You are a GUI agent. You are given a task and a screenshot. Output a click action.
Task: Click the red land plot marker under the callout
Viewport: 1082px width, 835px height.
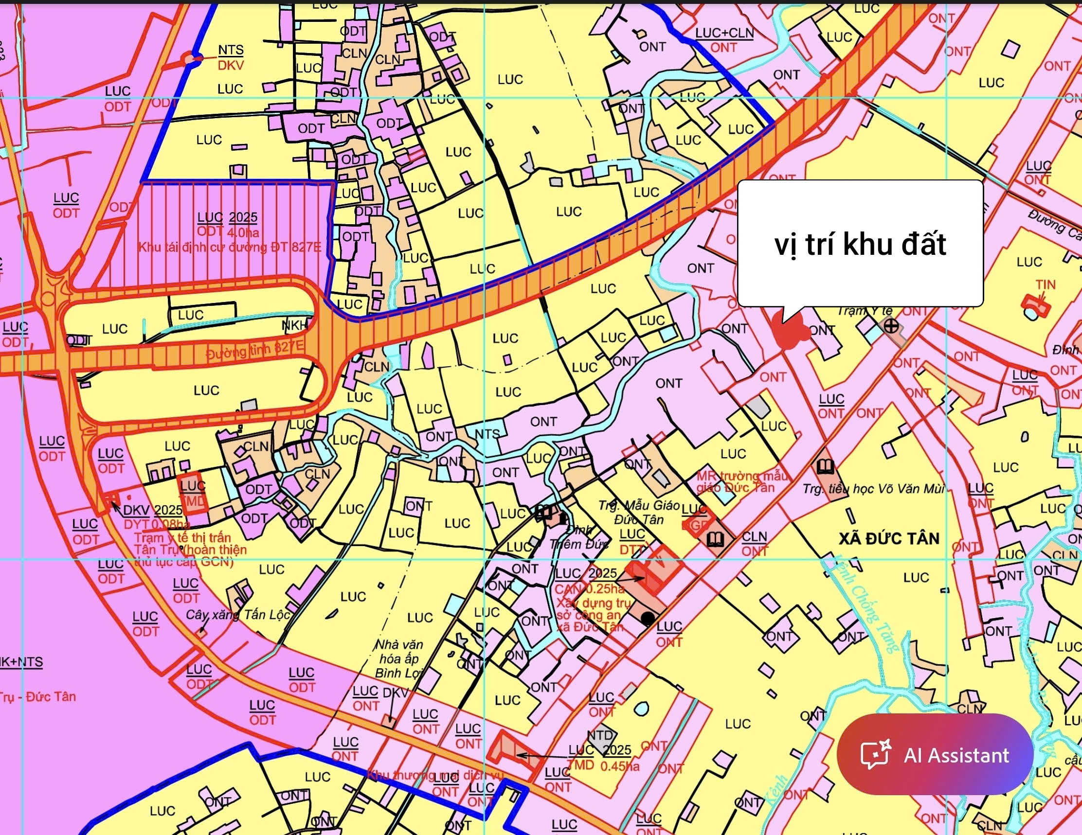[x=790, y=331]
